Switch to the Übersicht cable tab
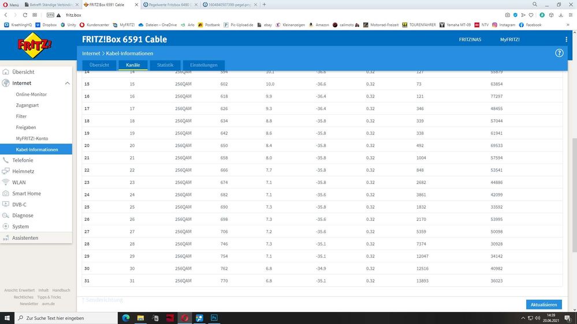The width and height of the screenshot is (577, 324). [99, 65]
